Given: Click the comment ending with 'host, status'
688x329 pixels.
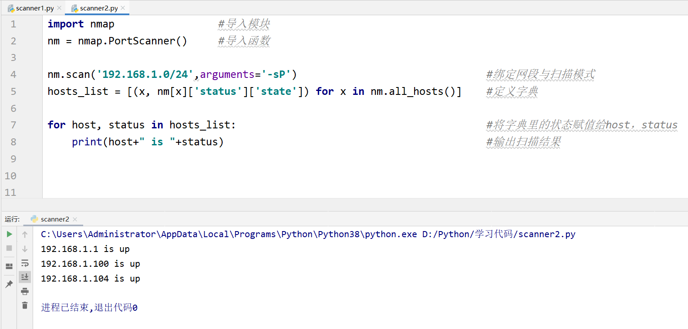Looking at the screenshot, I should tap(582, 125).
